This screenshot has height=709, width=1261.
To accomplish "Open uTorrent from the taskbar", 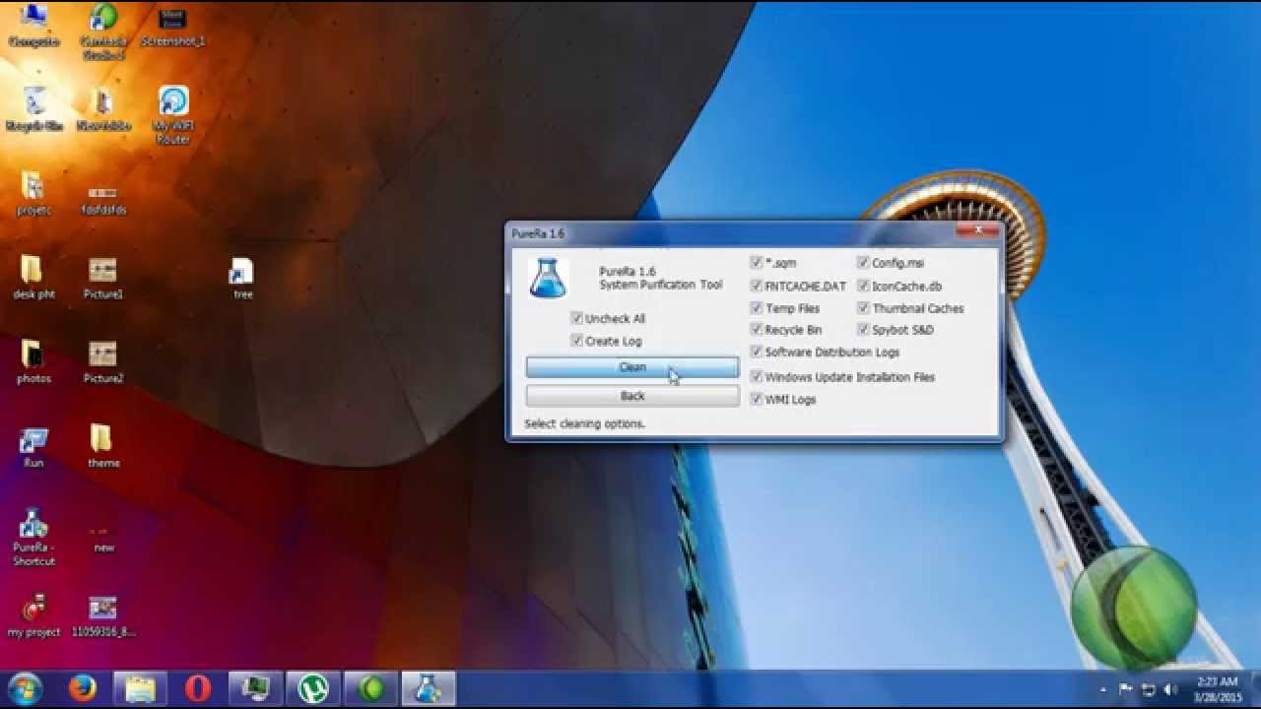I will (x=313, y=688).
